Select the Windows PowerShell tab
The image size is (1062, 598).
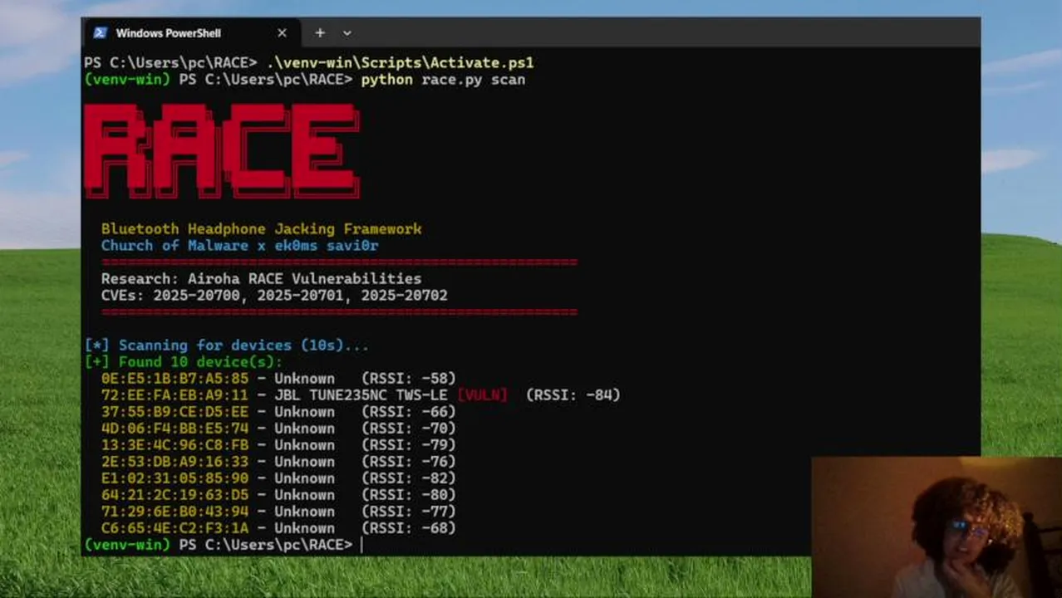[191, 33]
